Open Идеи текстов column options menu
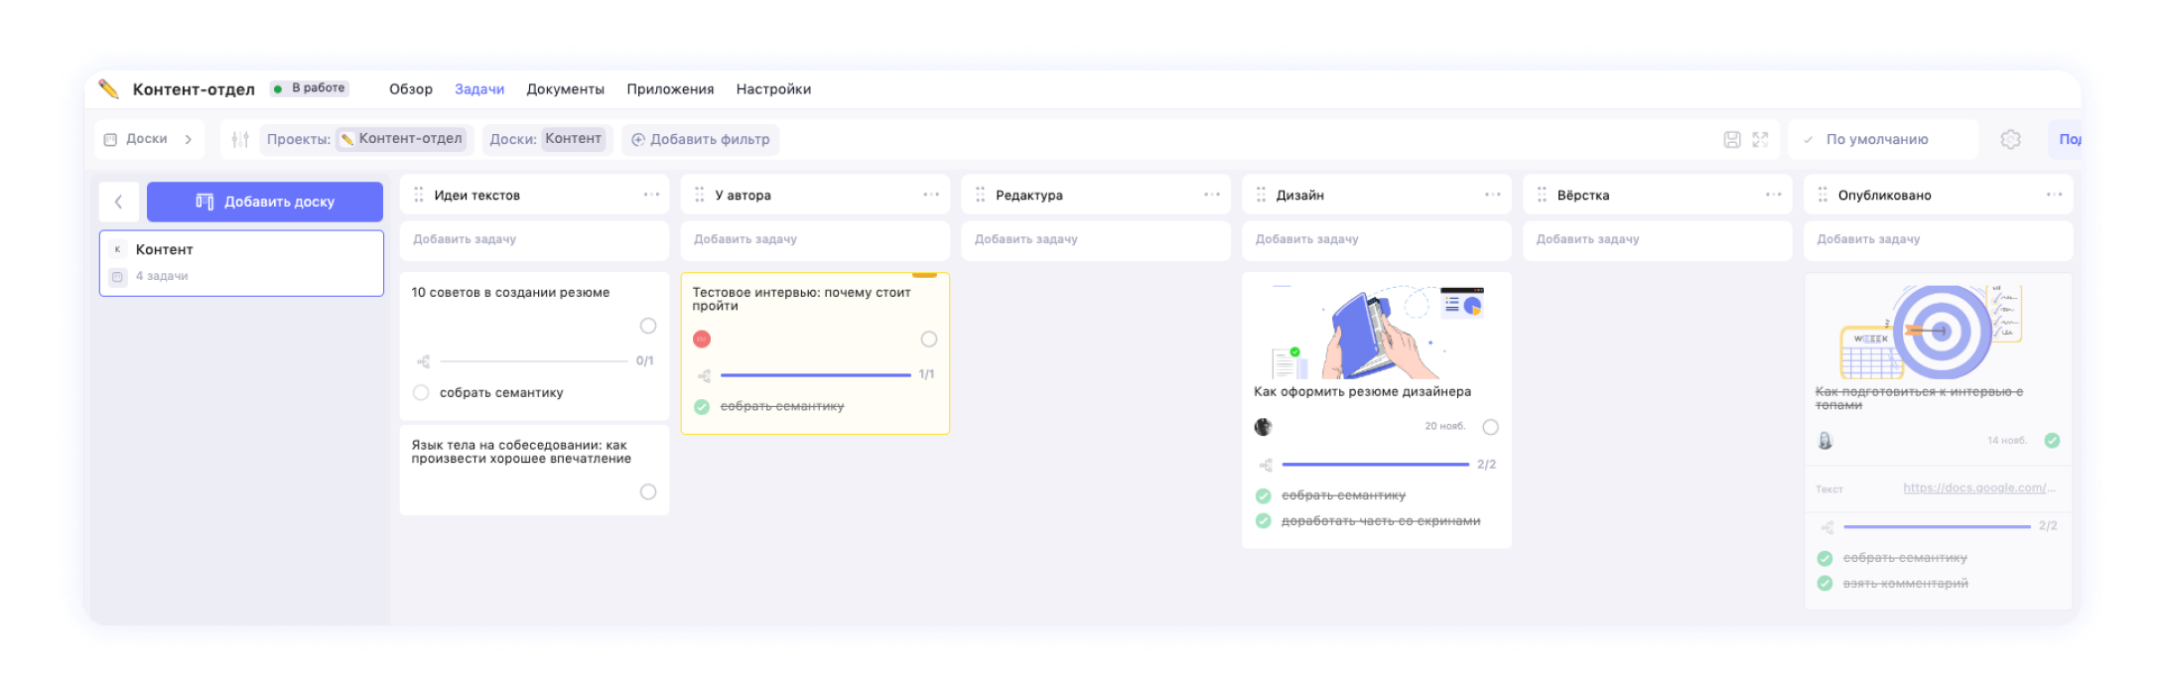This screenshot has width=2163, height=696. click(651, 195)
